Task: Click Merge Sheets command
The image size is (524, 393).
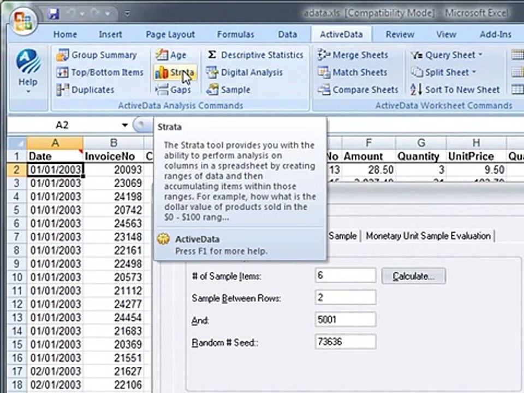Action: [x=353, y=55]
